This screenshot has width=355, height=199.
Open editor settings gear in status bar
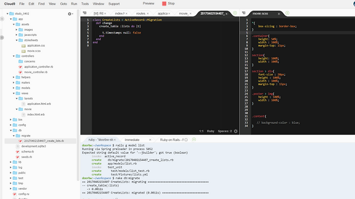pyautogui.click(x=236, y=131)
